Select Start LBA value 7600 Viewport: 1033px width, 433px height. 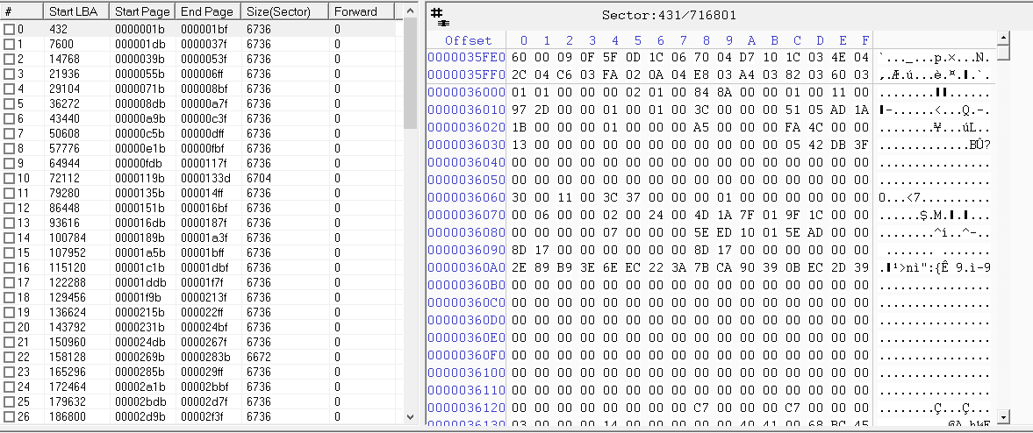click(61, 44)
